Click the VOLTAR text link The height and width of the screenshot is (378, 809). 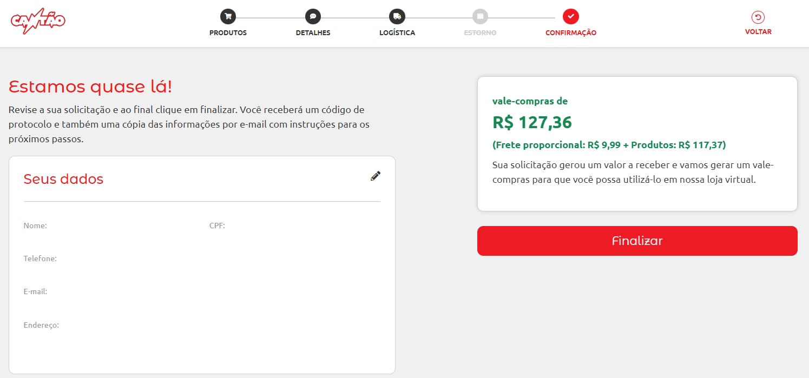pyautogui.click(x=758, y=31)
